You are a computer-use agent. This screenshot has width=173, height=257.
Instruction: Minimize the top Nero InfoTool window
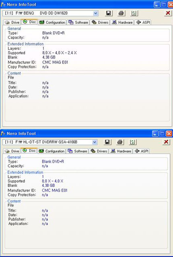(157, 4)
